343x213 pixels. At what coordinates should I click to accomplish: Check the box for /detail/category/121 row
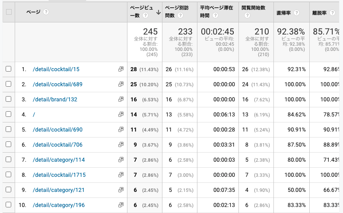point(8,190)
